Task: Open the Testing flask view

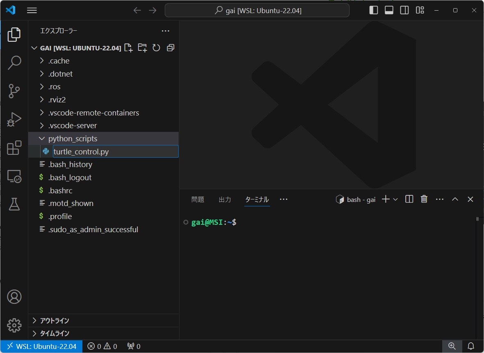Action: [x=14, y=204]
